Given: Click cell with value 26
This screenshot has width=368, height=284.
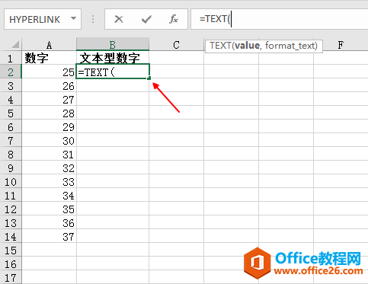Looking at the screenshot, I should coord(49,85).
